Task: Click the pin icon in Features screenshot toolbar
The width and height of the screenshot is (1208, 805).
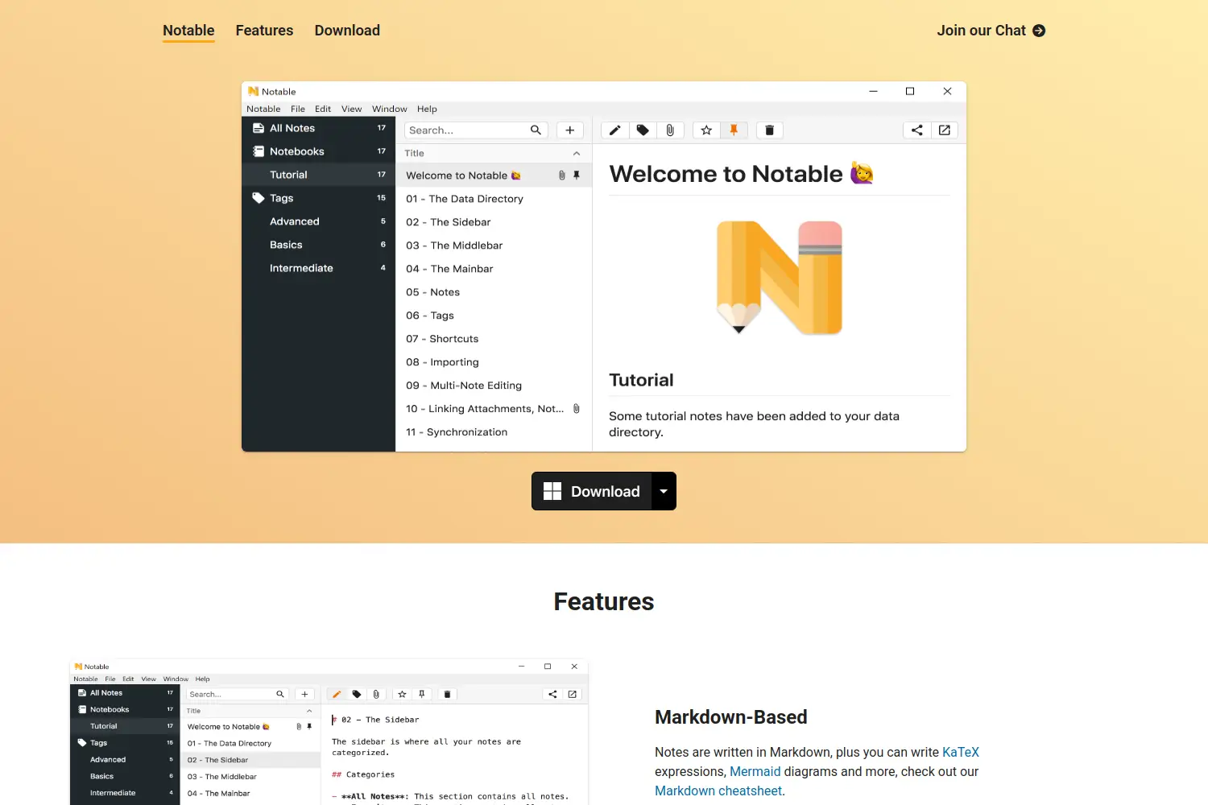Action: click(422, 694)
